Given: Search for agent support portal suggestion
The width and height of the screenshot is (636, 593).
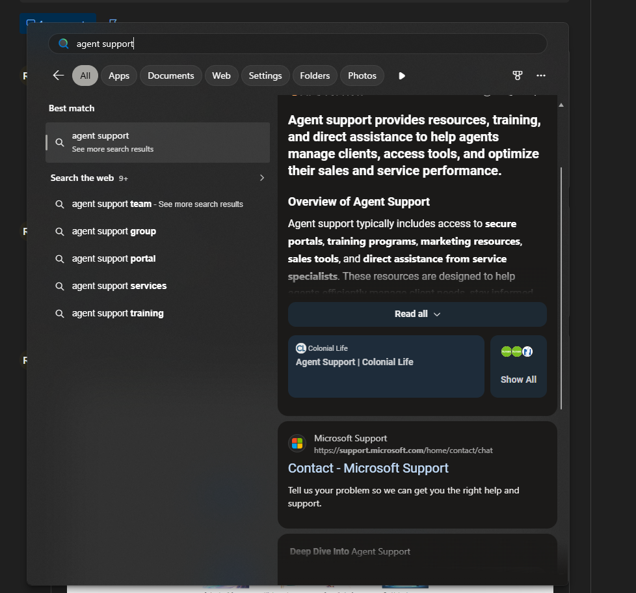Looking at the screenshot, I should pyautogui.click(x=158, y=259).
